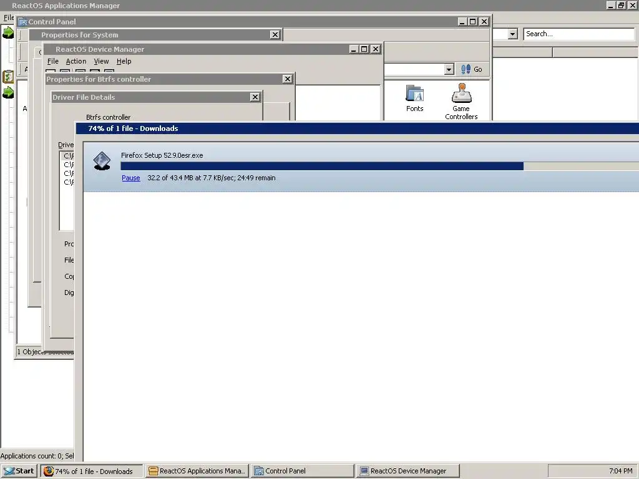
Task: Minimize the ReactOS Applications Manager window
Action: pyautogui.click(x=610, y=5)
